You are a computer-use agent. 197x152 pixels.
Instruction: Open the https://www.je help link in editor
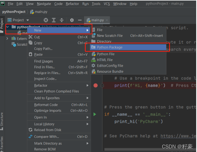[x=178, y=136]
